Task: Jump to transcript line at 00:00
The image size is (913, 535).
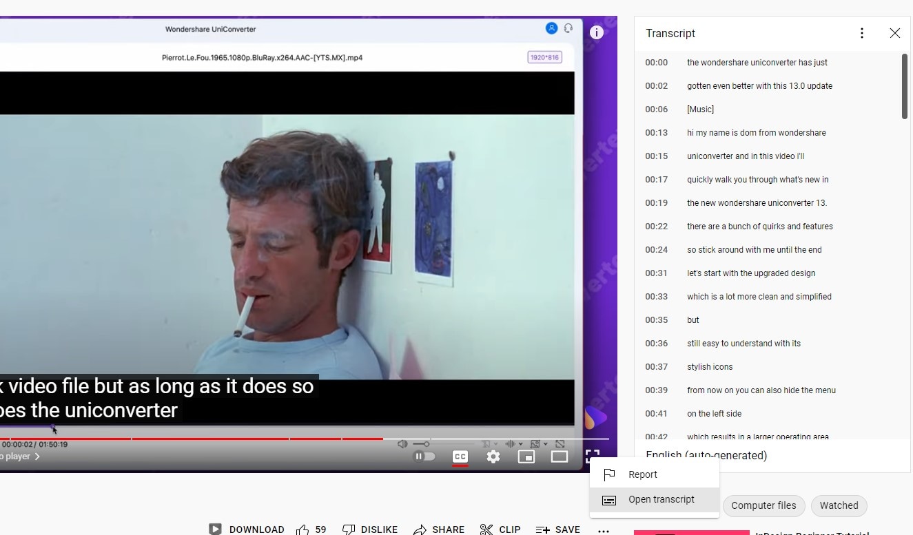Action: coord(768,63)
